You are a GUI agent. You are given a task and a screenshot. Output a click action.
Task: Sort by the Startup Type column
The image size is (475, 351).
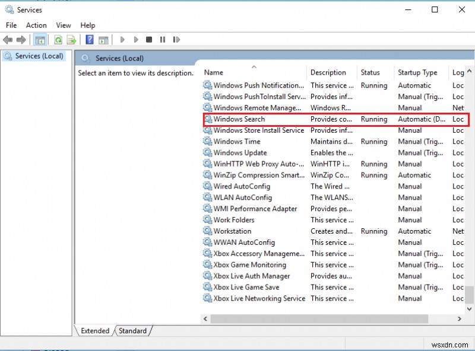click(417, 72)
